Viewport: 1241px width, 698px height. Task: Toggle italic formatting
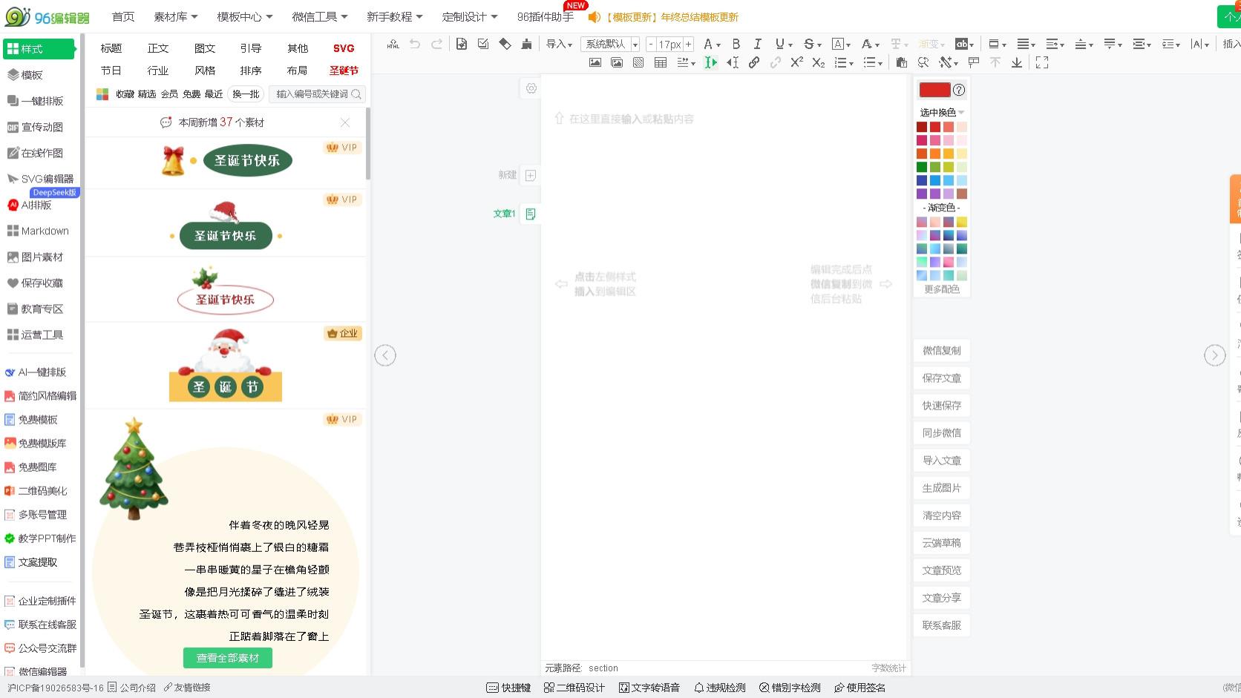757,45
